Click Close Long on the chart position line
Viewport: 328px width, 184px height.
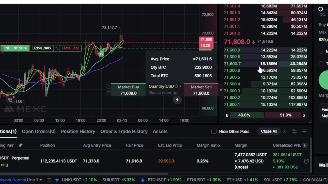pyautogui.click(x=70, y=48)
